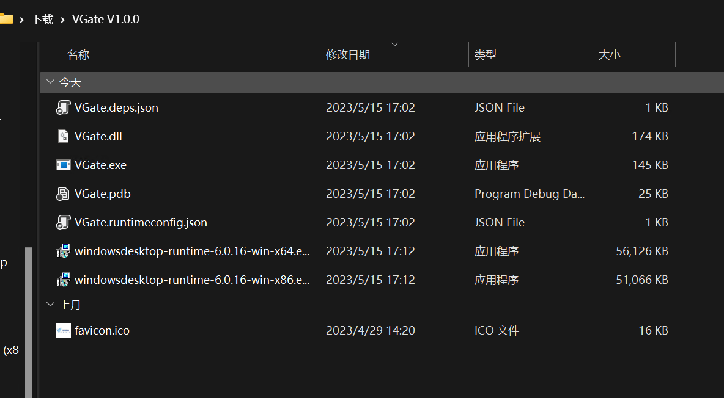Click the 51,066 KB size cell
Viewport: 724px width, 398px height.
[642, 280]
